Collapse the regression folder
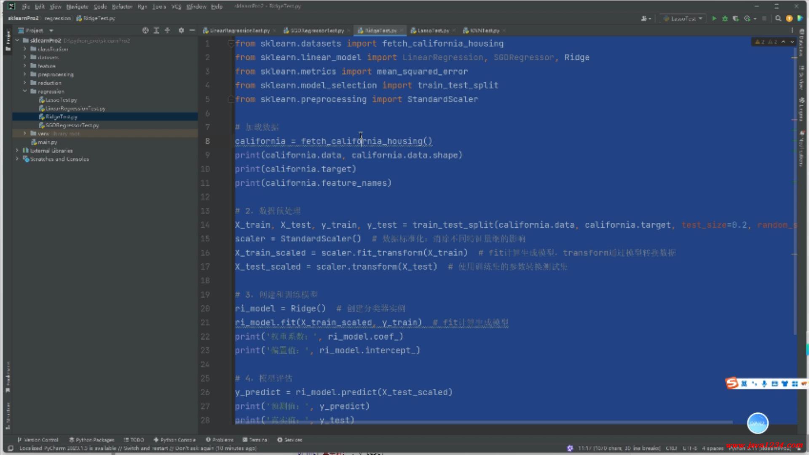This screenshot has height=455, width=809. (25, 91)
